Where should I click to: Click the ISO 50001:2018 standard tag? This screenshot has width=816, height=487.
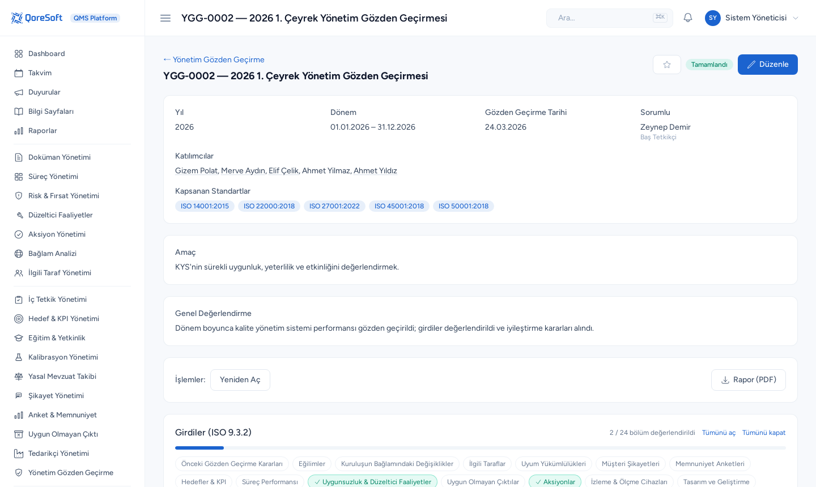(x=464, y=206)
